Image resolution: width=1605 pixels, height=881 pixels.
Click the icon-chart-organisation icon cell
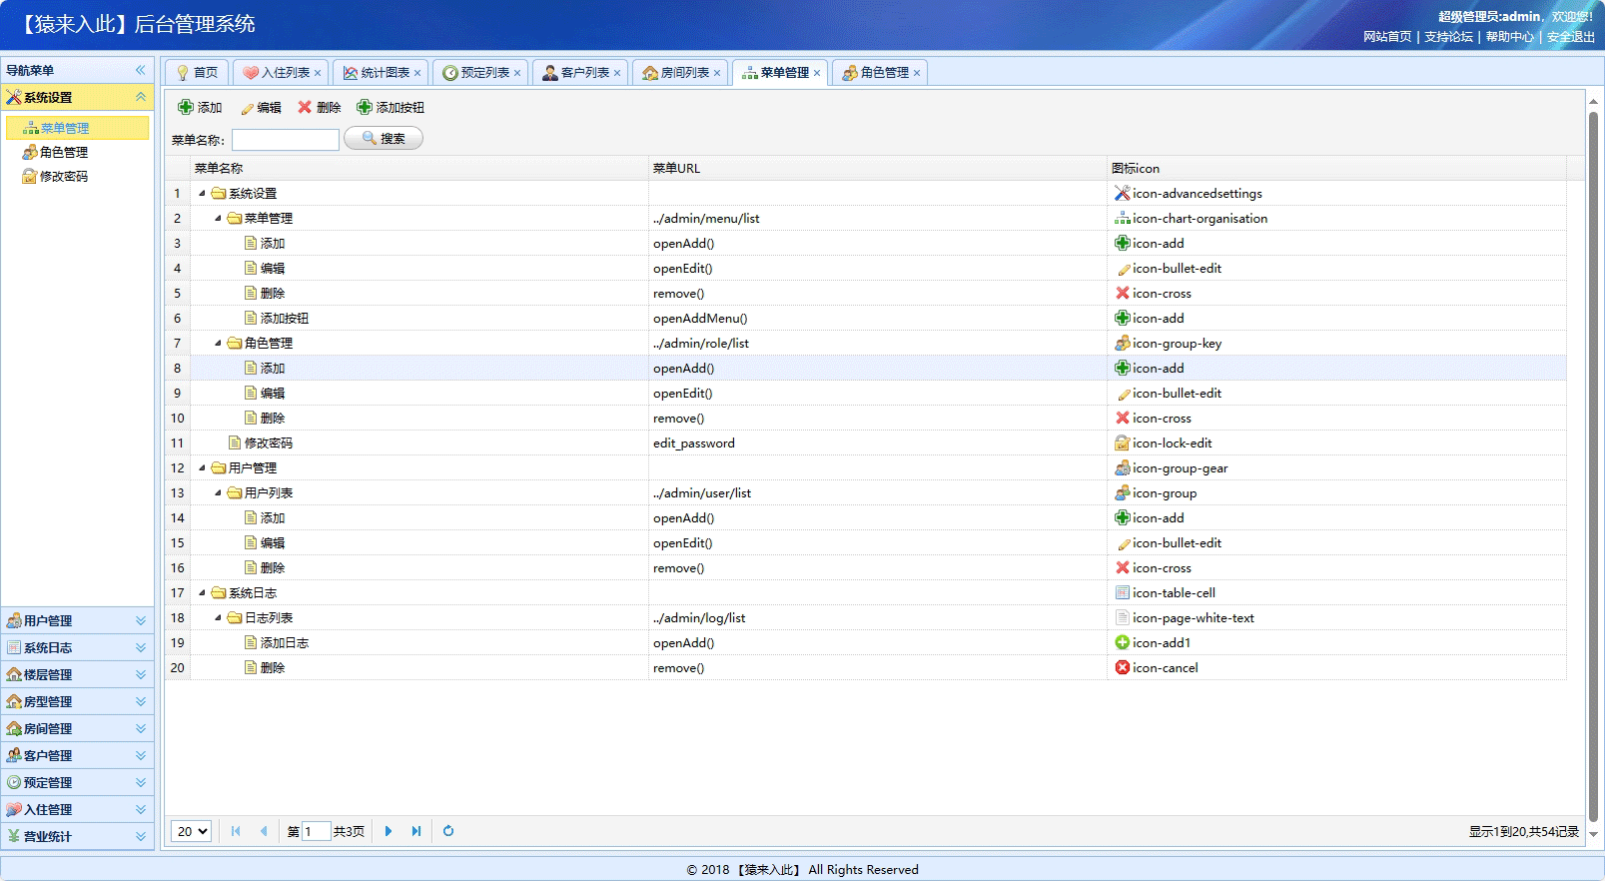pyautogui.click(x=1336, y=218)
